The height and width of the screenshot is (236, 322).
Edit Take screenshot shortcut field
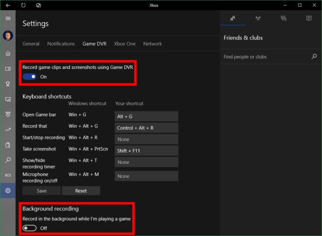pyautogui.click(x=146, y=151)
